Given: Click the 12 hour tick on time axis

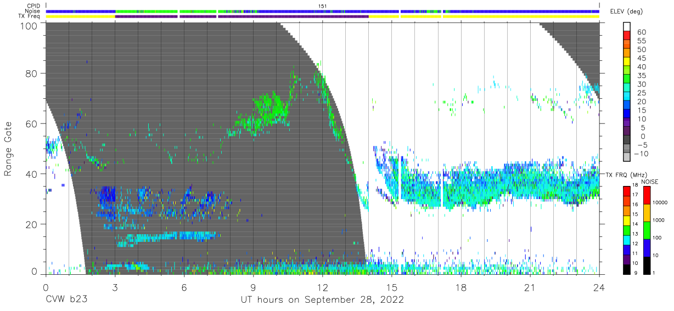Looking at the screenshot, I should tap(322, 287).
